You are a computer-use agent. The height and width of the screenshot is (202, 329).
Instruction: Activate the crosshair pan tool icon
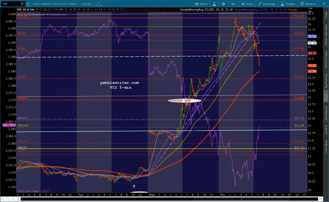click(x=3, y=199)
